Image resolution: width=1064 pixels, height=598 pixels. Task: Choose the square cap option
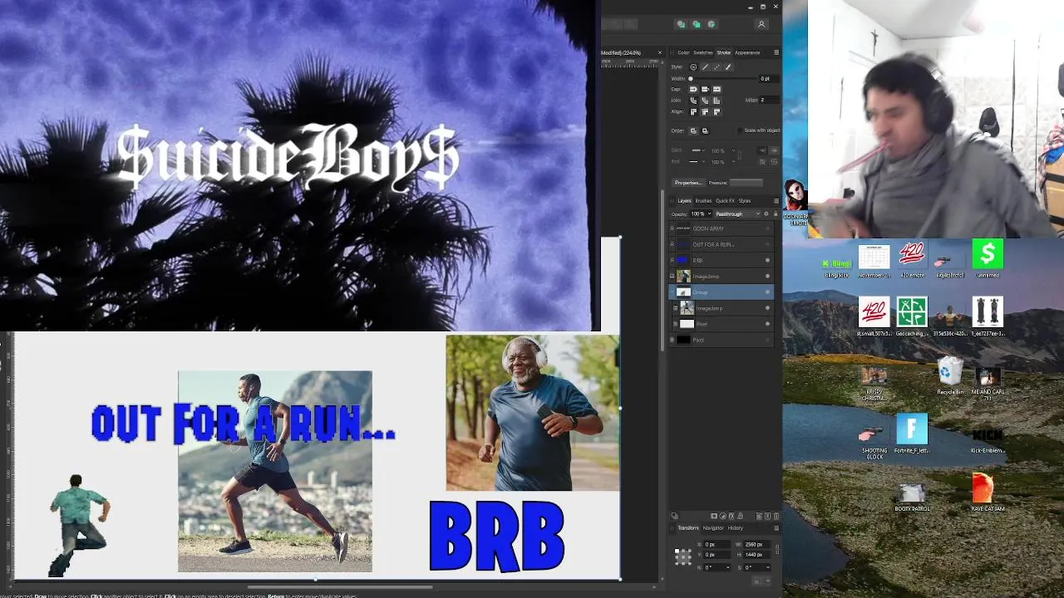(x=717, y=90)
